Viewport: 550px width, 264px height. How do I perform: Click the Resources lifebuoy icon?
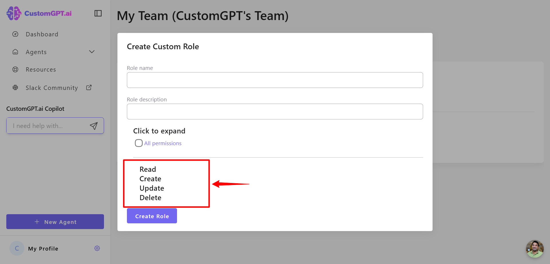pos(15,69)
